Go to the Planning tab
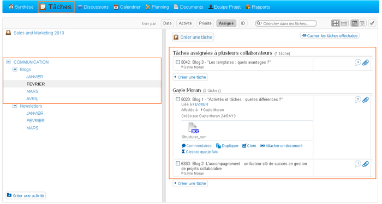This screenshot has width=382, height=204. pyautogui.click(x=157, y=7)
